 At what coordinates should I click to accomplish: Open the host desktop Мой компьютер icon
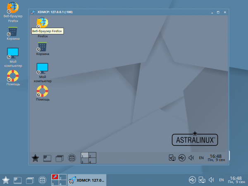pos(13,53)
